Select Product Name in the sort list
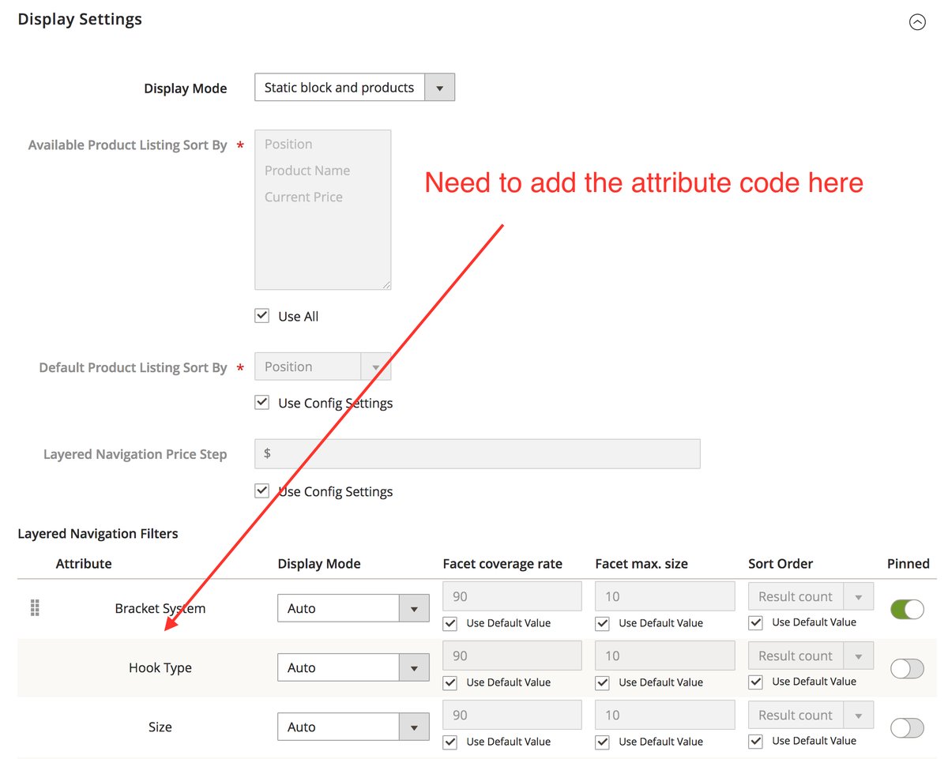The image size is (948, 759). [307, 170]
